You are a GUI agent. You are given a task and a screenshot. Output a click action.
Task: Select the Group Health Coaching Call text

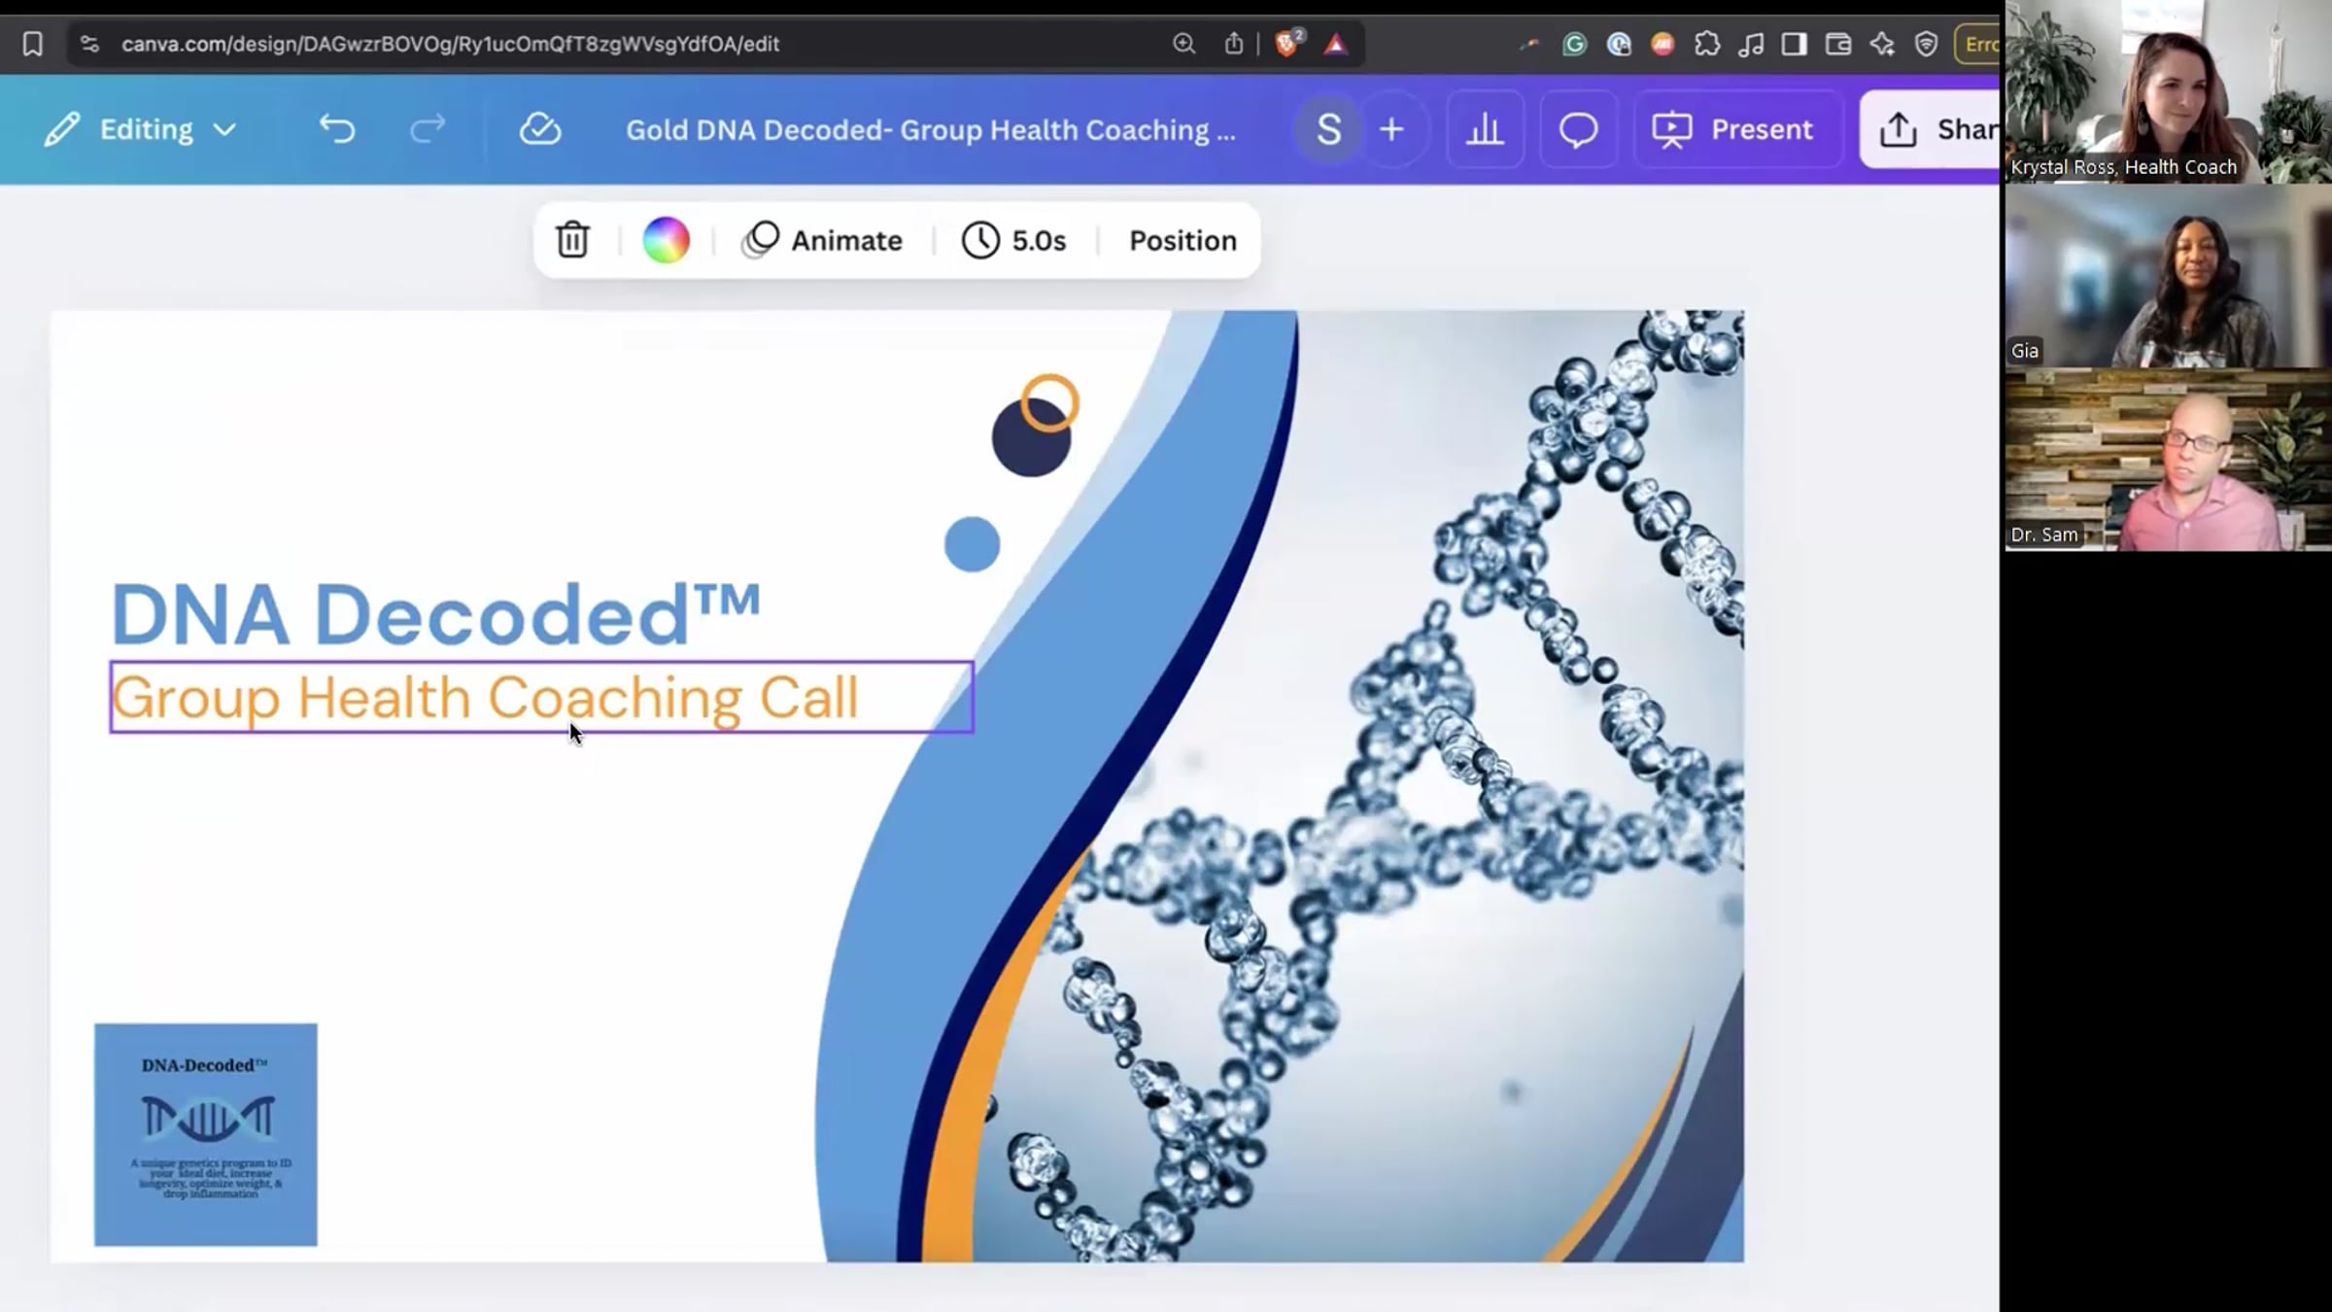pyautogui.click(x=541, y=697)
